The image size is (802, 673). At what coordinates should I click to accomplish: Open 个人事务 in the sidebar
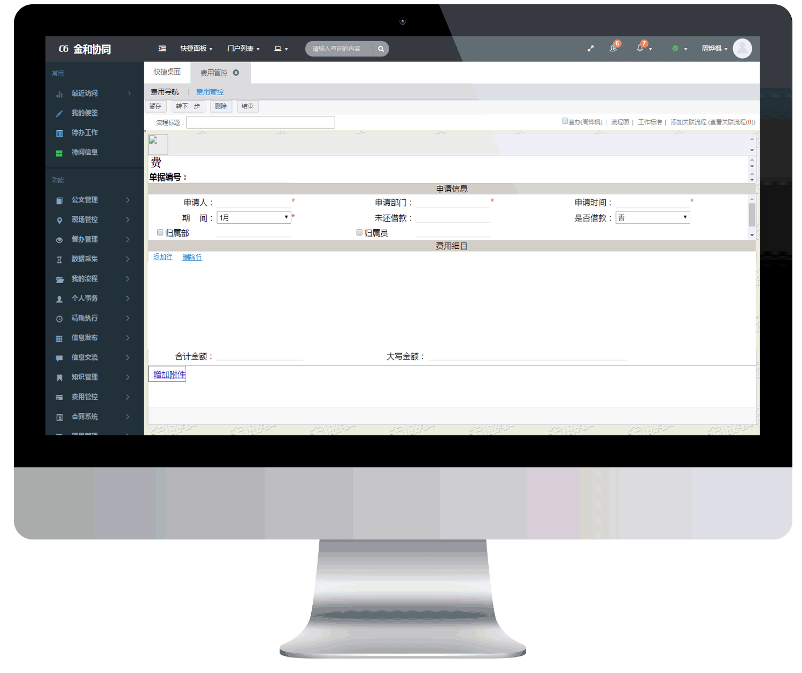click(x=84, y=299)
